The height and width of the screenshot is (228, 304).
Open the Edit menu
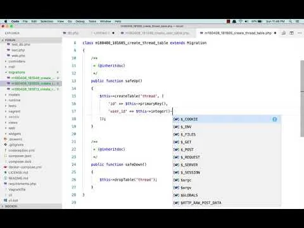pyautogui.click(x=34, y=22)
